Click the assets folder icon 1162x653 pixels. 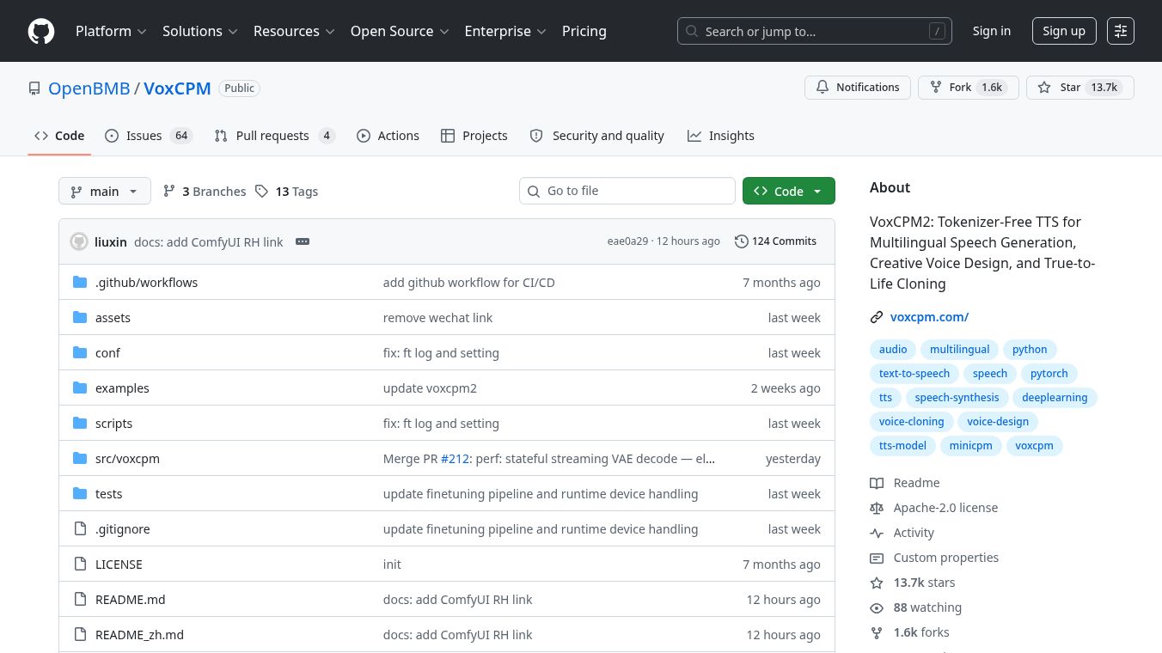click(x=81, y=318)
